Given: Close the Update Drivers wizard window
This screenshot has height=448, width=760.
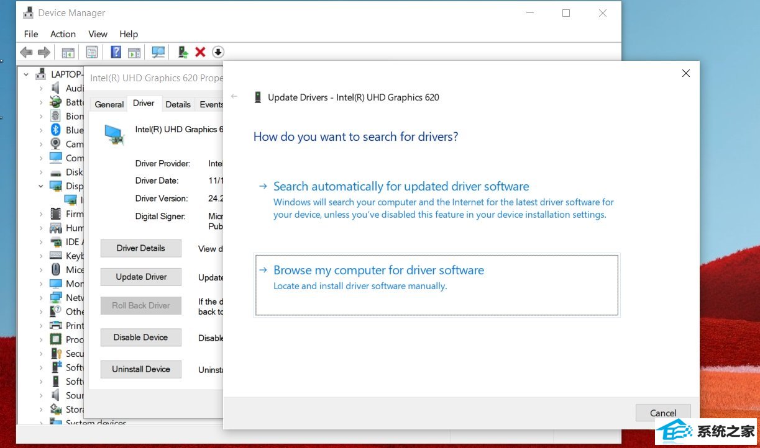Looking at the screenshot, I should click(x=686, y=73).
